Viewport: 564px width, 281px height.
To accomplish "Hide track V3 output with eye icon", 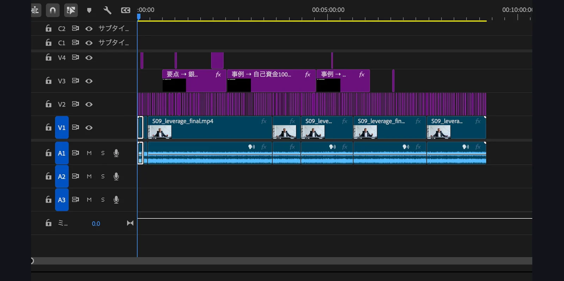I will (89, 81).
